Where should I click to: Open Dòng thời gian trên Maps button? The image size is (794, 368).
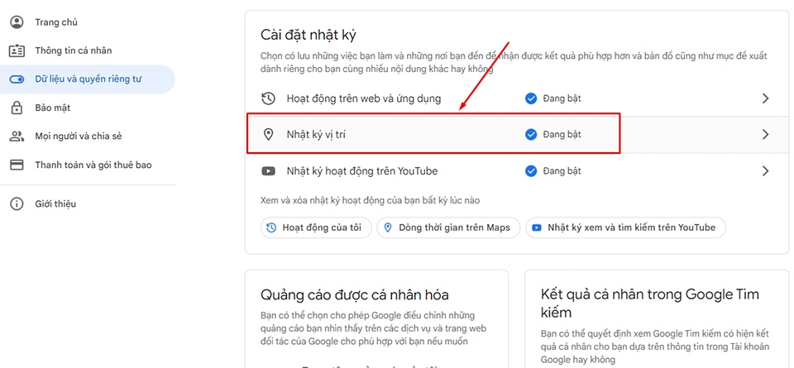(x=448, y=227)
